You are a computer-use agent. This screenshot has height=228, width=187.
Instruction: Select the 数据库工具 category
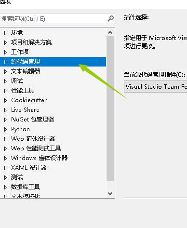(26, 187)
